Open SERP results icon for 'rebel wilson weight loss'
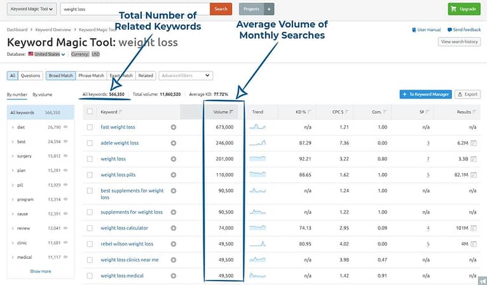Viewport: 487px width, 285px height. [x=474, y=244]
